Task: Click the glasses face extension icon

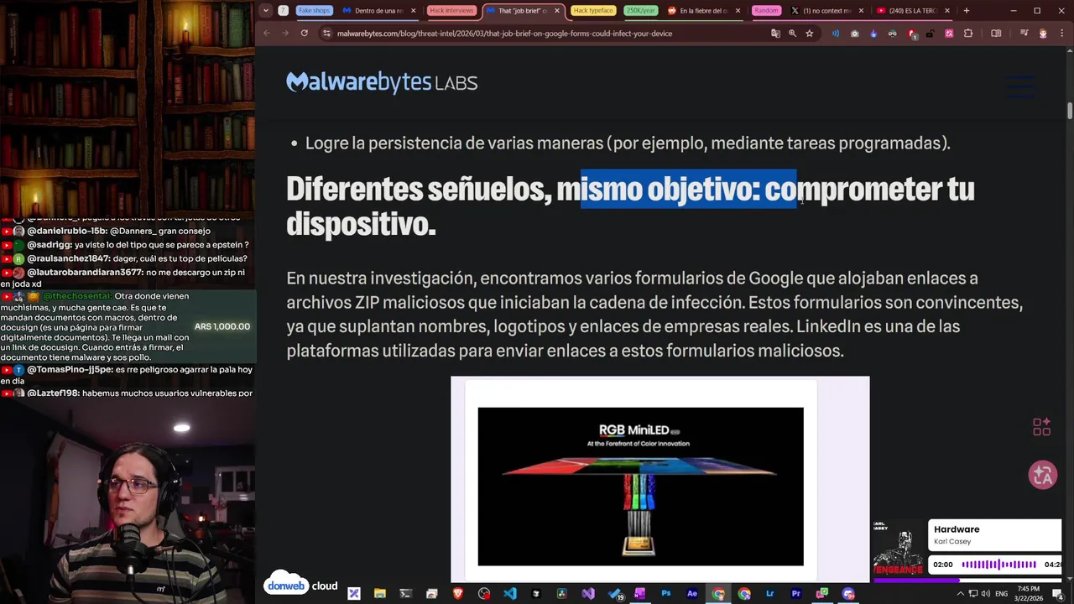Action: pos(892,34)
